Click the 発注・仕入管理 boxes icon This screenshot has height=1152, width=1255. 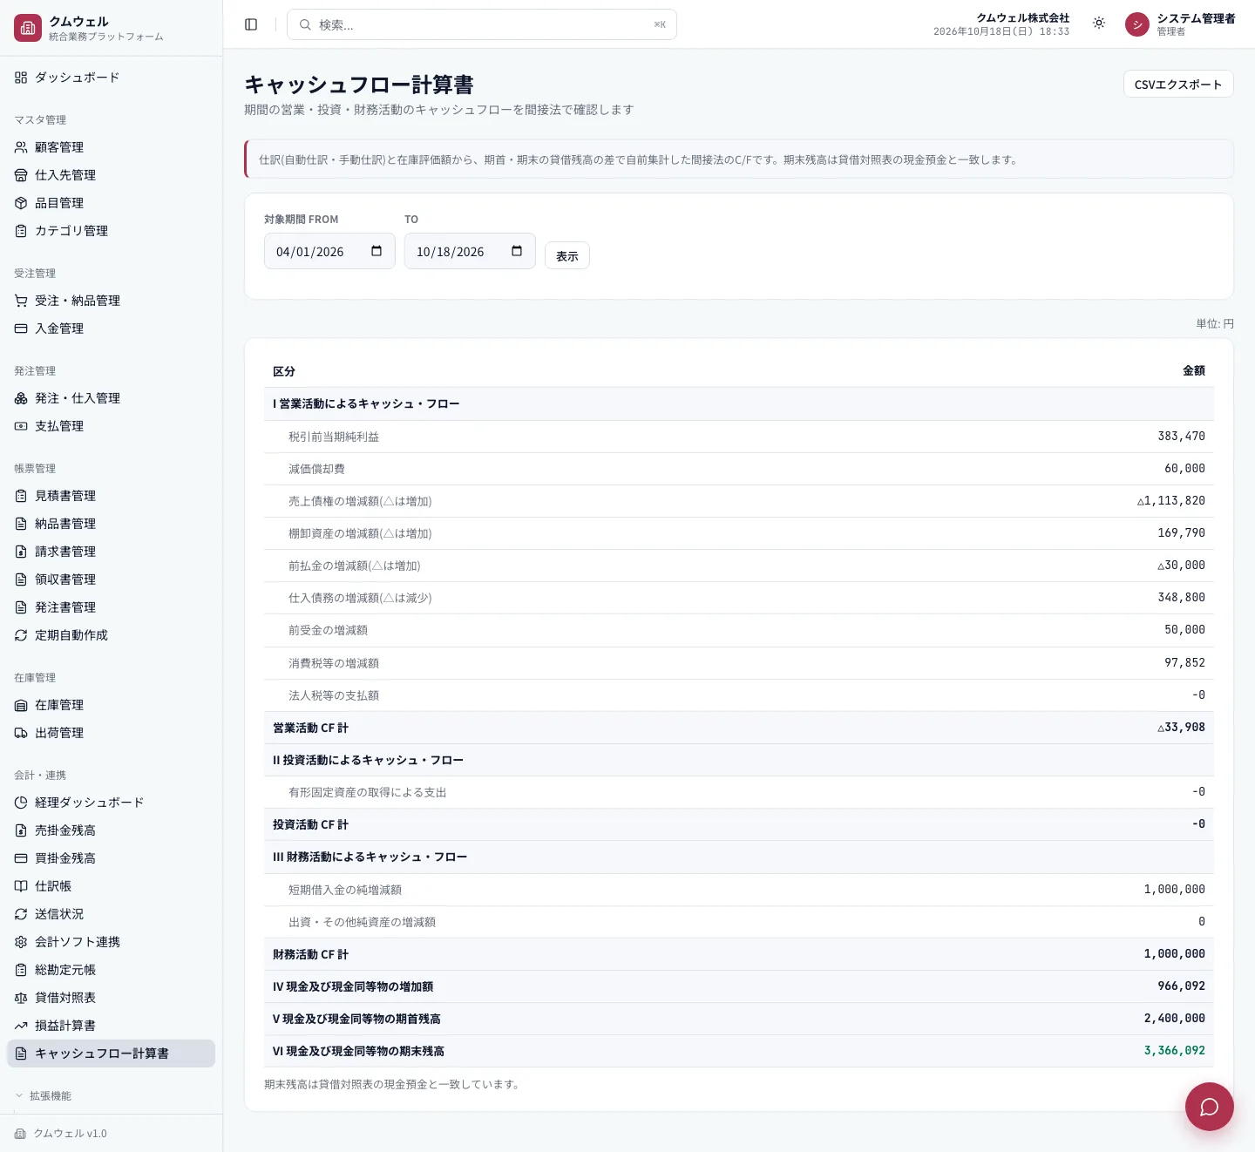[21, 398]
